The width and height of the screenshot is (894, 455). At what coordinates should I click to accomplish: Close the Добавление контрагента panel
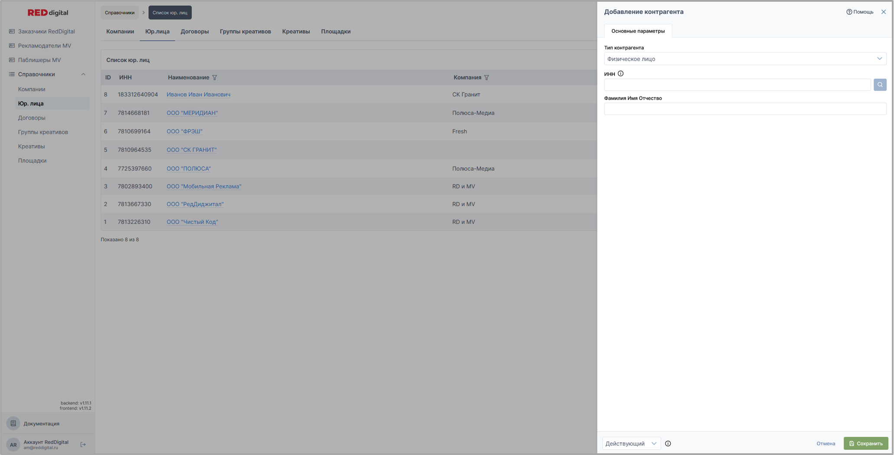click(883, 12)
